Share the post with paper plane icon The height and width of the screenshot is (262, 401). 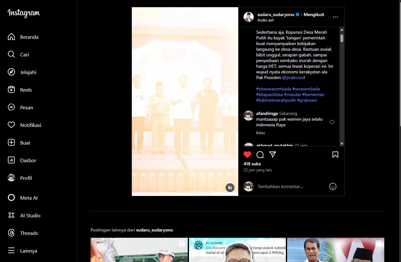[x=273, y=155]
